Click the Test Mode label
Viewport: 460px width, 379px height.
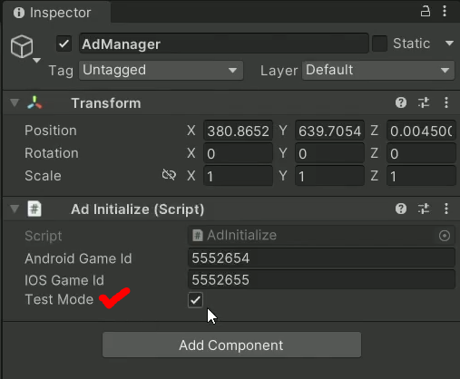point(59,299)
